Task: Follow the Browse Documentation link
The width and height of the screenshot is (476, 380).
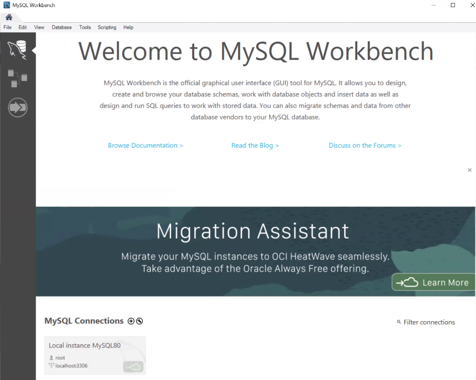Action: point(146,145)
